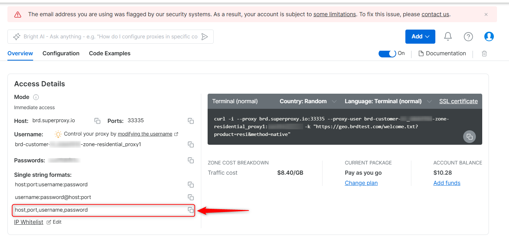Copy username:password@host:port format string
This screenshot has height=243, width=509.
(x=191, y=197)
